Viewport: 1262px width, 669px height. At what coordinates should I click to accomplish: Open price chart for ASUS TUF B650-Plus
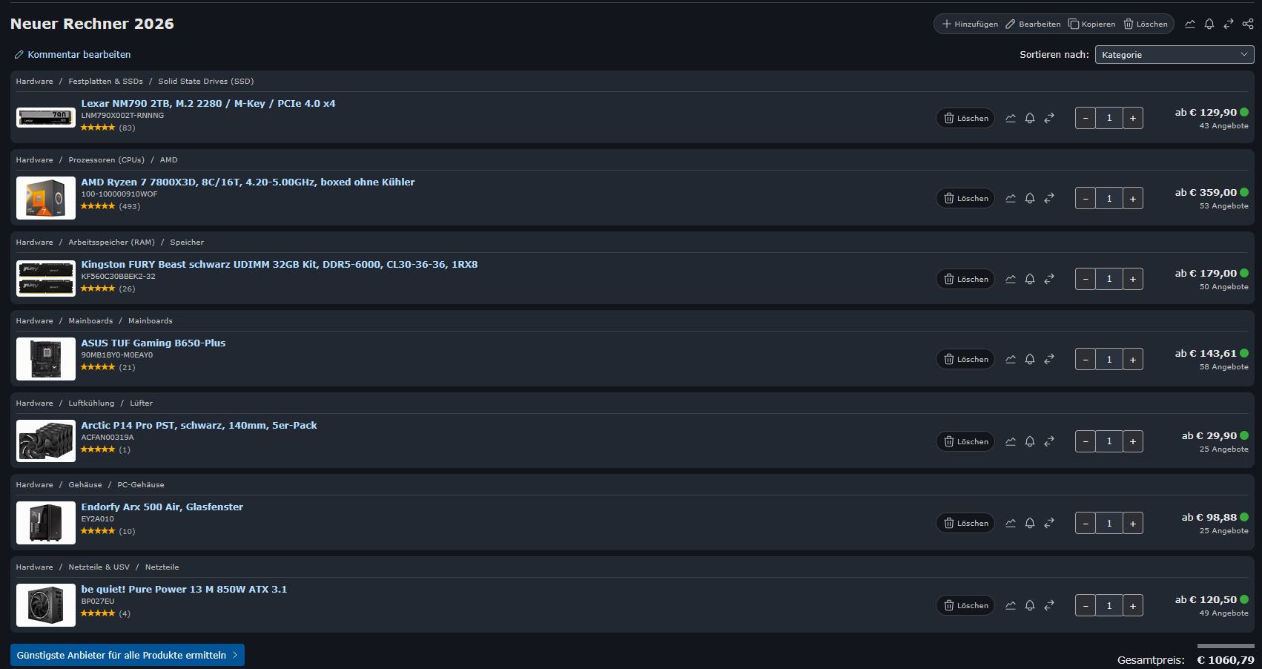[1011, 359]
